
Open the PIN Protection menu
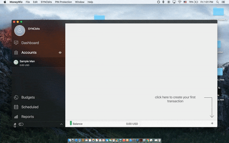[63, 2]
